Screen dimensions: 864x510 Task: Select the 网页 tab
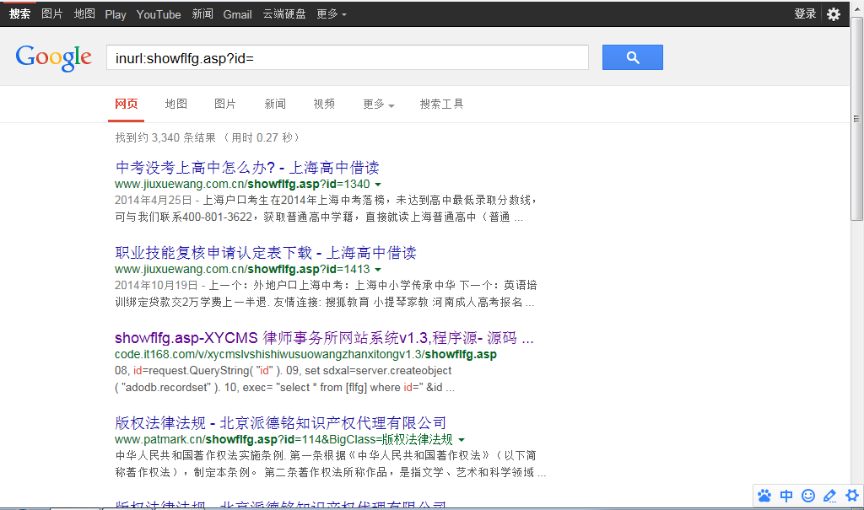point(127,104)
